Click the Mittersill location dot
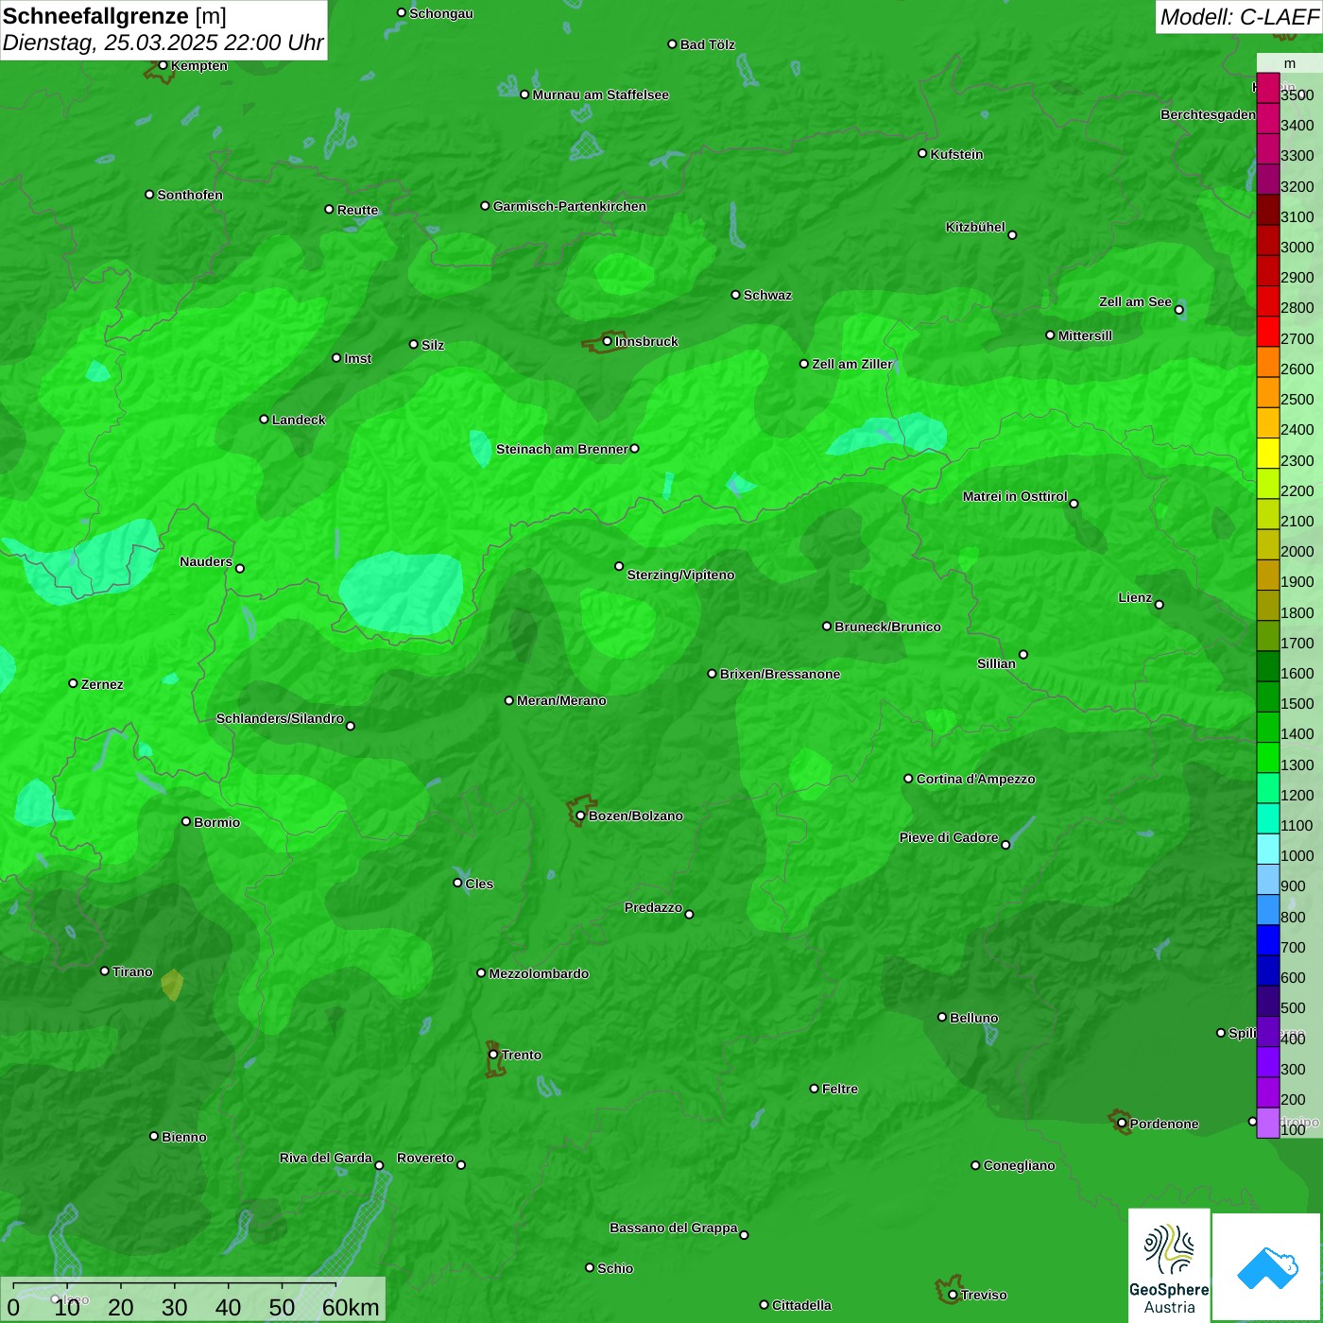 (x=1050, y=335)
